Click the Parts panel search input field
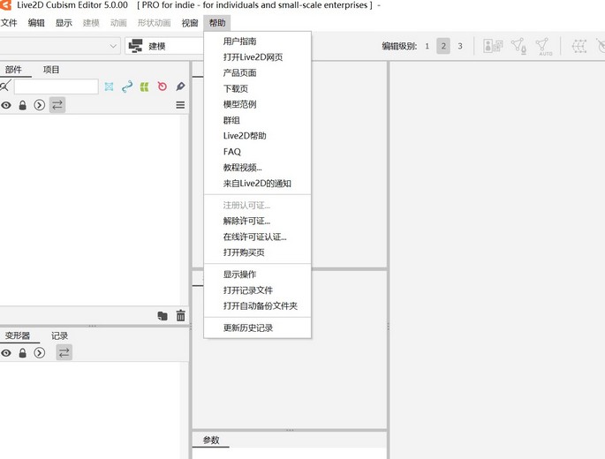The width and height of the screenshot is (605, 459). pos(55,87)
